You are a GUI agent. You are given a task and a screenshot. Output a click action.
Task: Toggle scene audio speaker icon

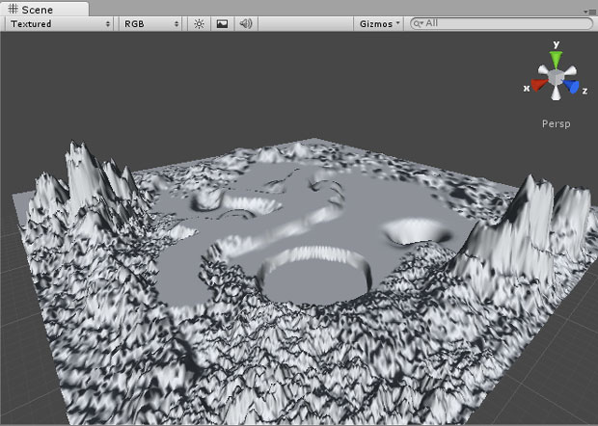245,23
